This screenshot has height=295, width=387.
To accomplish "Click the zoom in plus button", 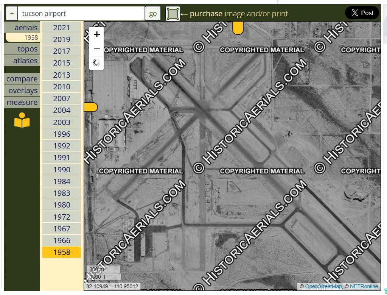I will (x=96, y=34).
